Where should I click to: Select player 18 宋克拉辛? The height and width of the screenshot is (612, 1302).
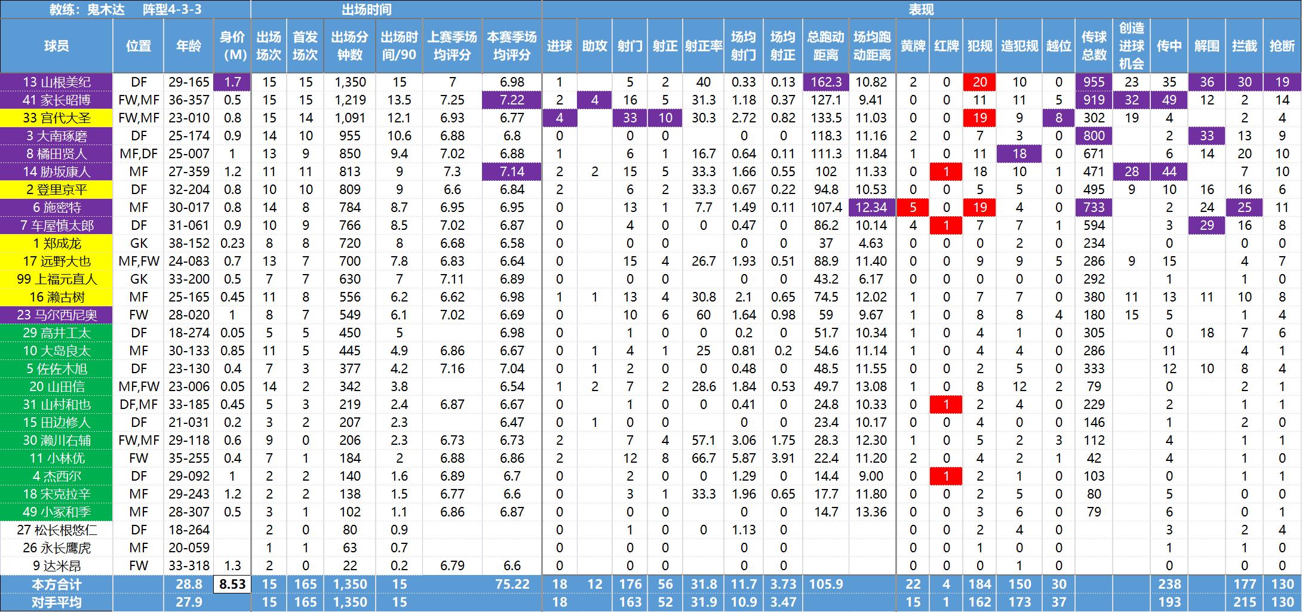coord(57,494)
